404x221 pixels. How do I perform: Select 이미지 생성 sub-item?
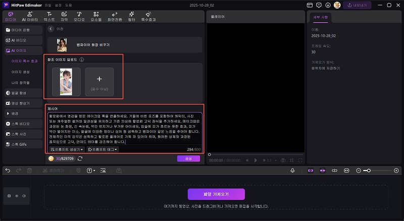point(20,72)
